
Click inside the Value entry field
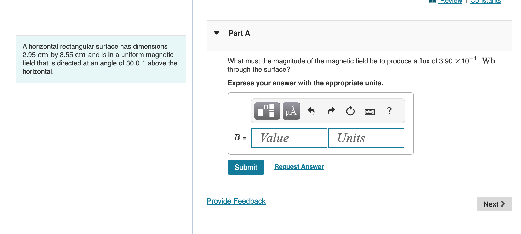coord(289,138)
